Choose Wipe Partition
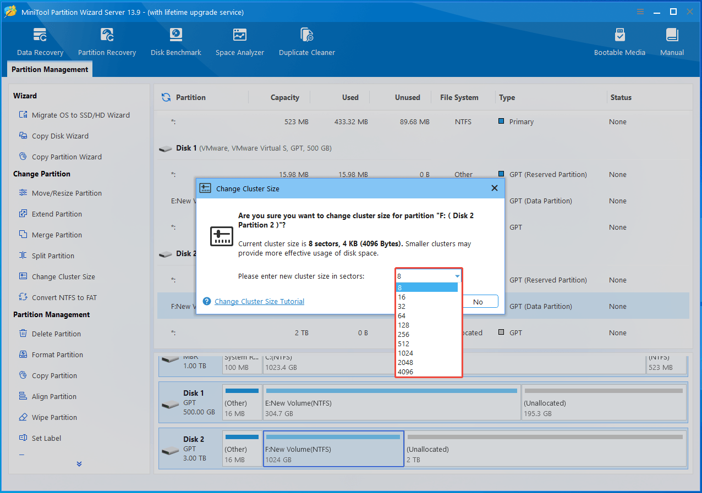702x493 pixels. pos(48,417)
